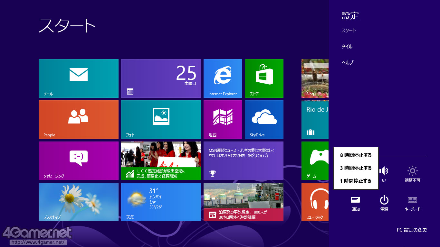Viewport: 440px width, 247px height.
Task: Click the 設定 heading of the settings panel
Action: point(350,16)
